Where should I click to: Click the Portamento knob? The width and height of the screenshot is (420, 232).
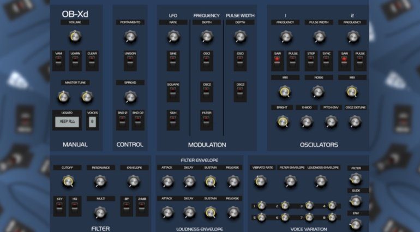(x=130, y=37)
